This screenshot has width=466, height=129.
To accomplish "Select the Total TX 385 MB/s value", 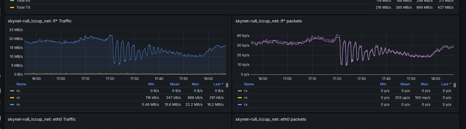I will (x=404, y=7).
